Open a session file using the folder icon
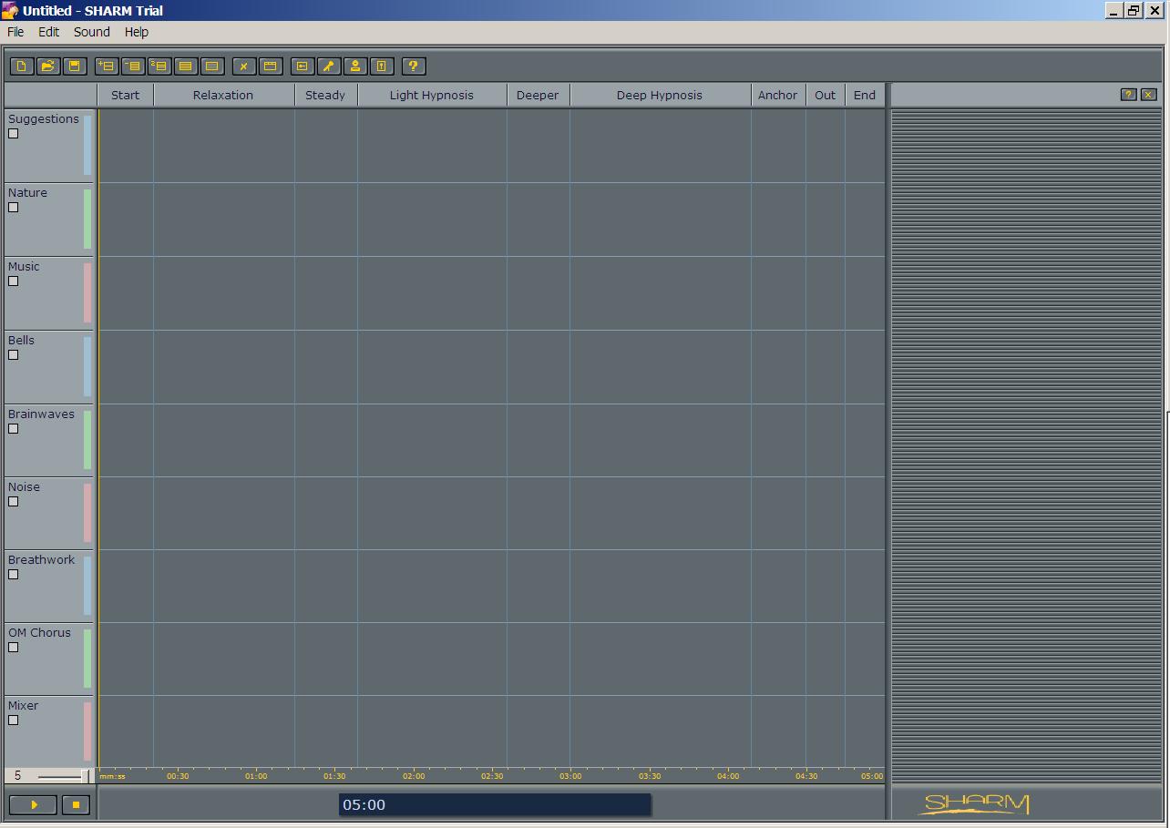1170x828 pixels. tap(48, 66)
